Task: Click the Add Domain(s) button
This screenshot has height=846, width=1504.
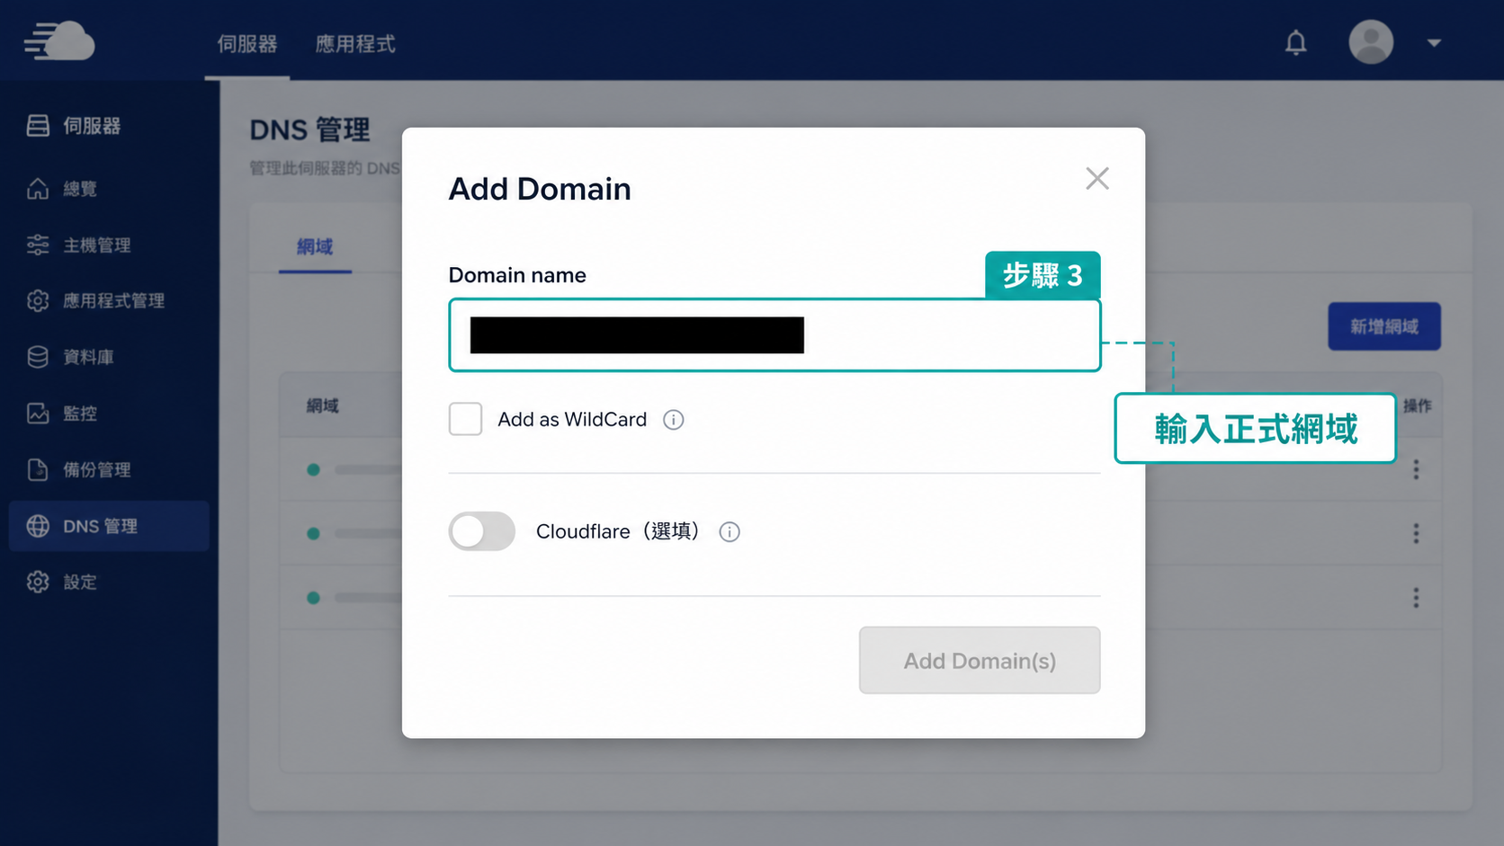Action: [x=980, y=660]
